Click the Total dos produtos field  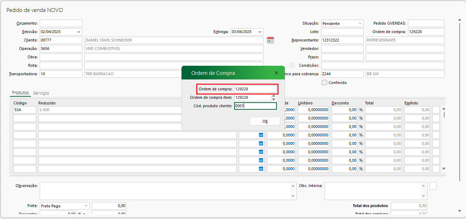click(x=409, y=206)
